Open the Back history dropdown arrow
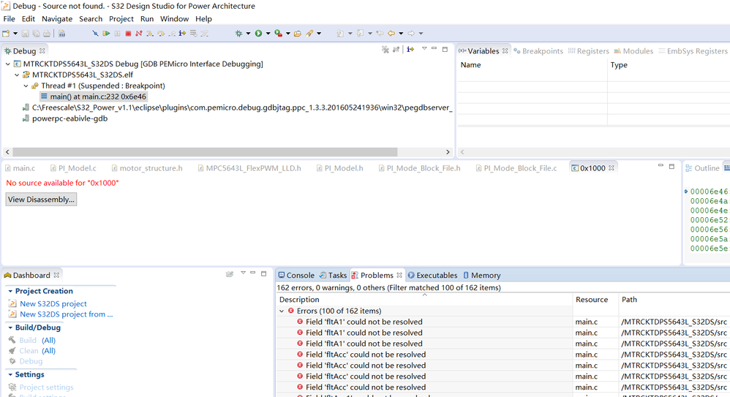Viewport: 730px width, 397px height. tap(401, 34)
